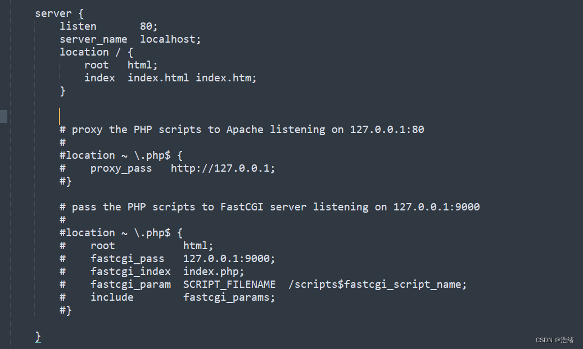Image resolution: width=583 pixels, height=349 pixels.
Task: Click the CSDN @浩绪 watermark text
Action: tap(554, 340)
